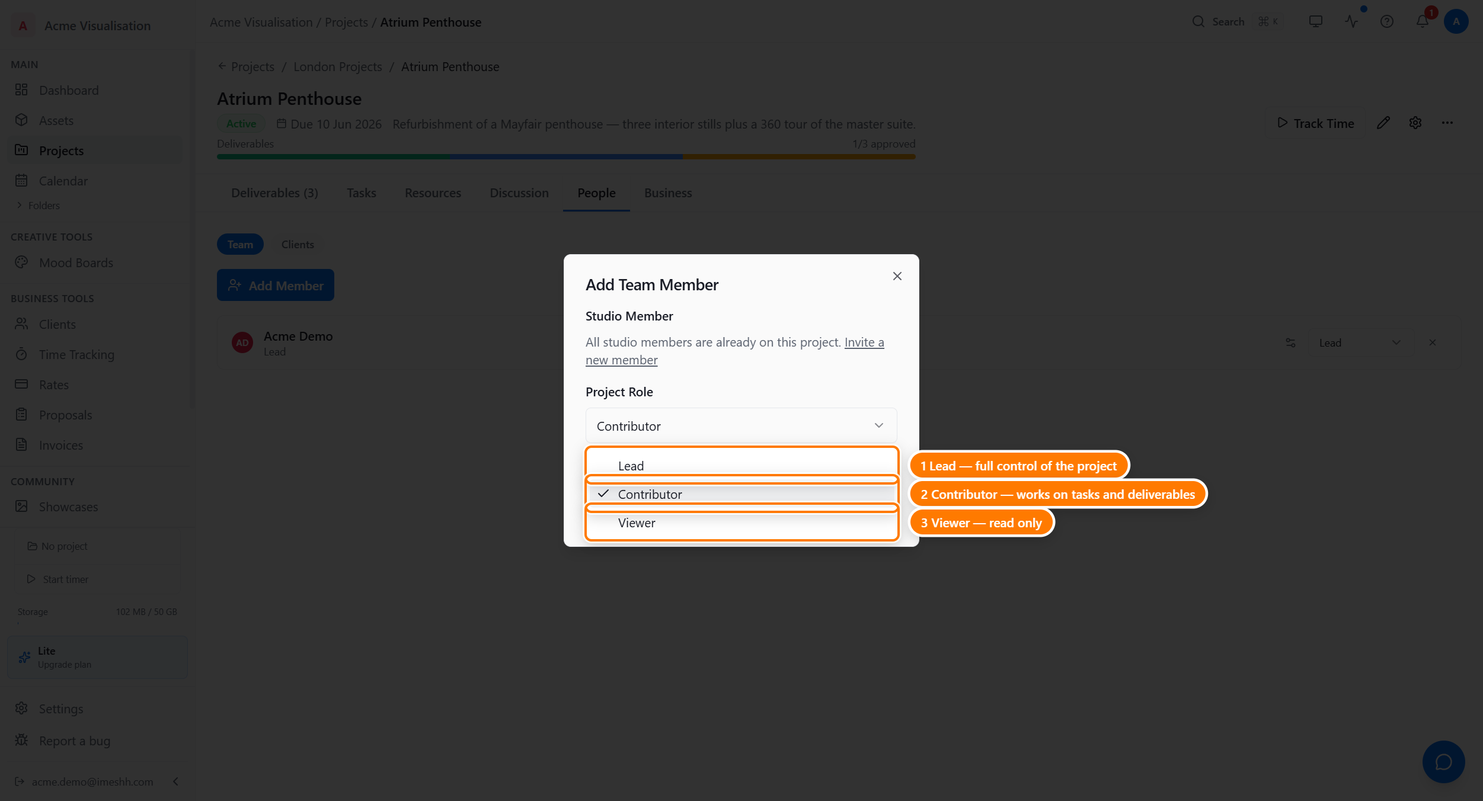Start Track Time for this project
This screenshot has width=1483, height=801.
click(x=1315, y=123)
